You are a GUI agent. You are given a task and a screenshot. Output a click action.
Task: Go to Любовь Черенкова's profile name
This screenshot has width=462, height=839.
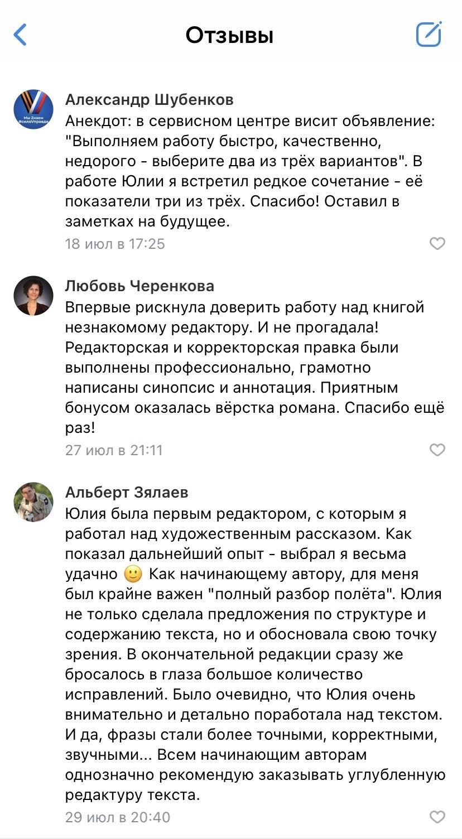coord(139,286)
